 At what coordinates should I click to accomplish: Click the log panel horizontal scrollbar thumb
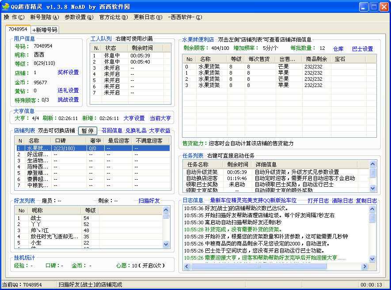258,266
